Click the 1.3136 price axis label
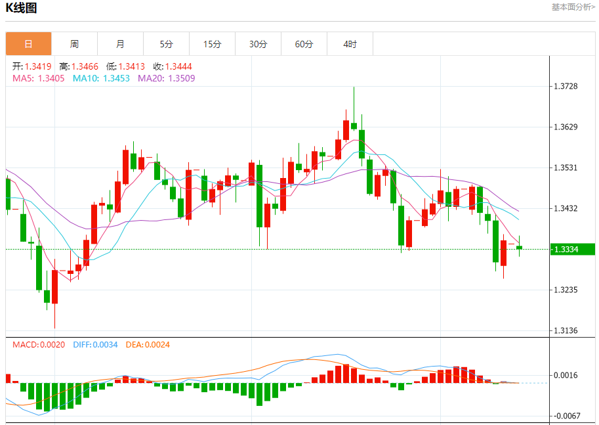Screen dimensions: 599x425 (566, 330)
